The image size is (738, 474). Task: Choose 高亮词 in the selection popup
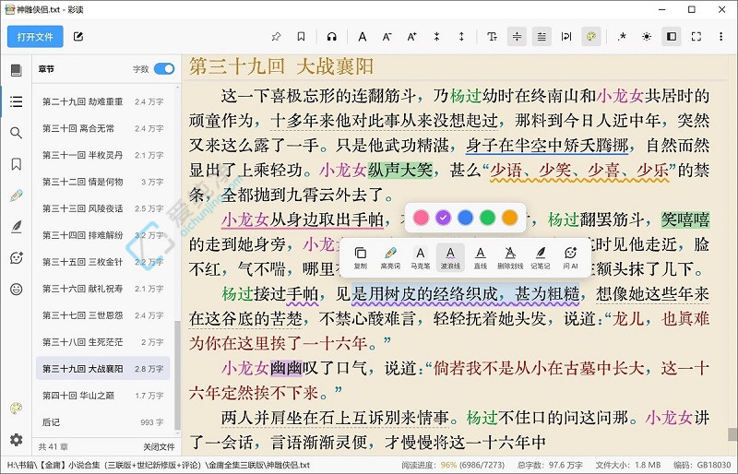[x=390, y=257]
